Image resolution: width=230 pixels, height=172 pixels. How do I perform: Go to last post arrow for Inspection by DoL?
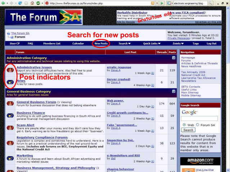[x=153, y=146]
